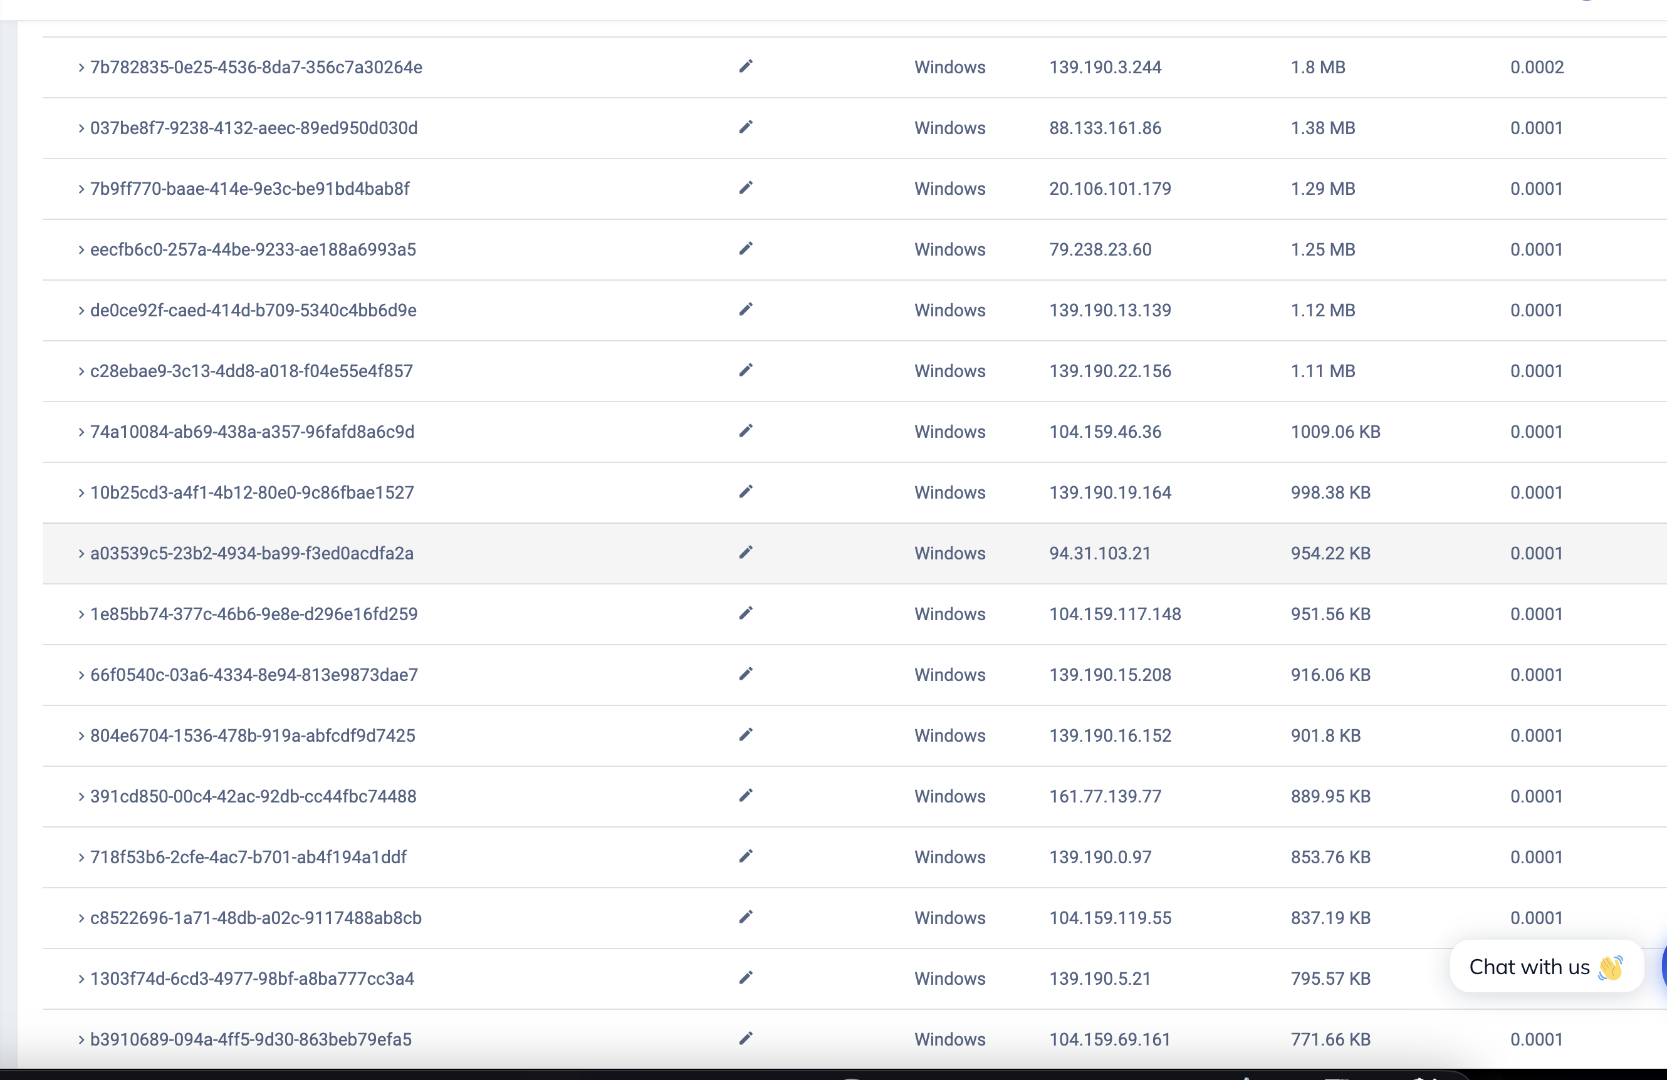Expand row 1e85bb74-377c-46b6-9e8e-d296e16fd259
The image size is (1667, 1080).
click(81, 614)
